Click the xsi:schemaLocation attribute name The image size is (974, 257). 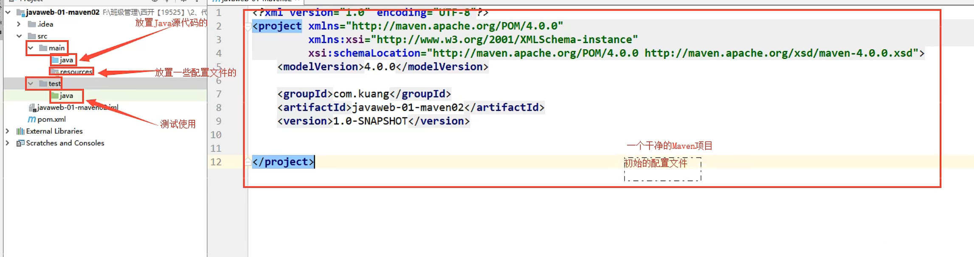364,53
